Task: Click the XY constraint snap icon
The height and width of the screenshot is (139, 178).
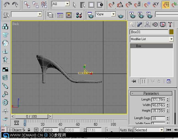Action: [156, 5]
